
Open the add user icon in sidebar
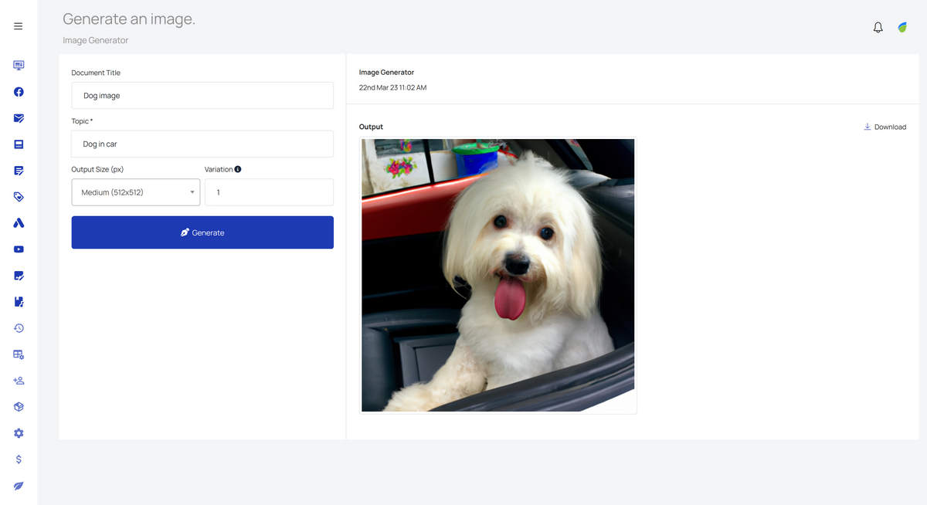click(x=19, y=381)
